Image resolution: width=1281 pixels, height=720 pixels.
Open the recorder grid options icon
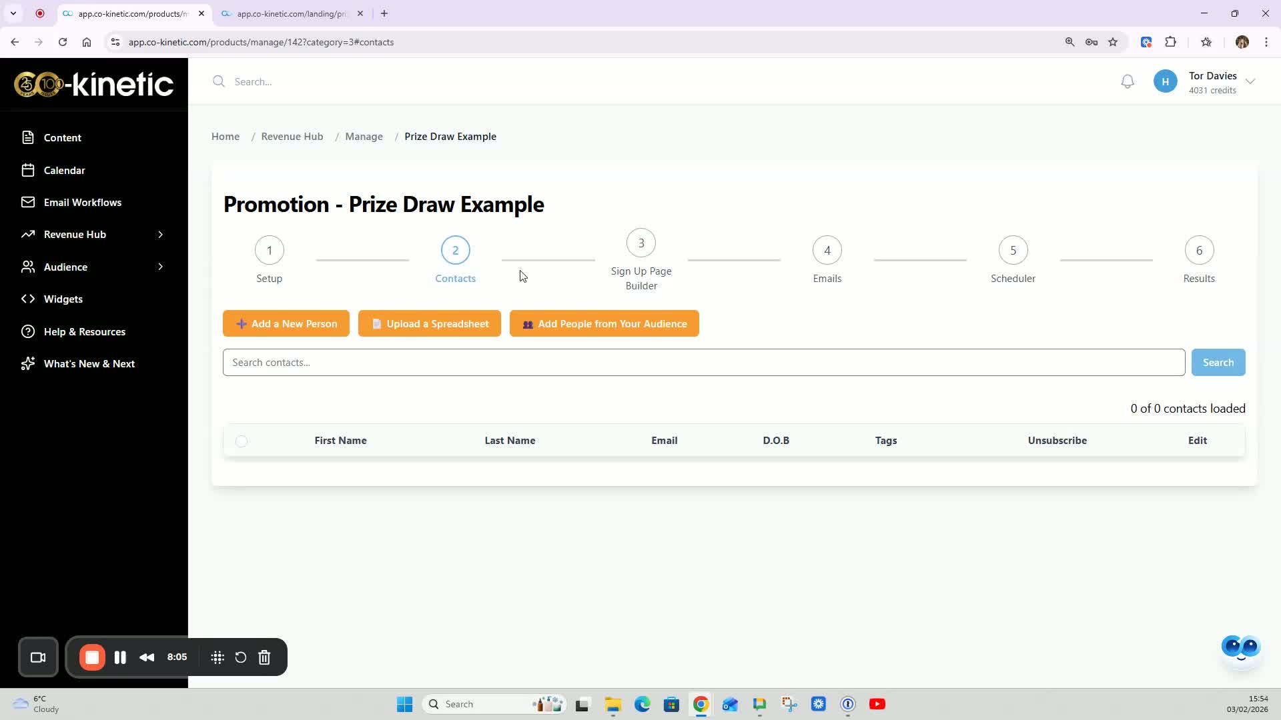tap(218, 658)
